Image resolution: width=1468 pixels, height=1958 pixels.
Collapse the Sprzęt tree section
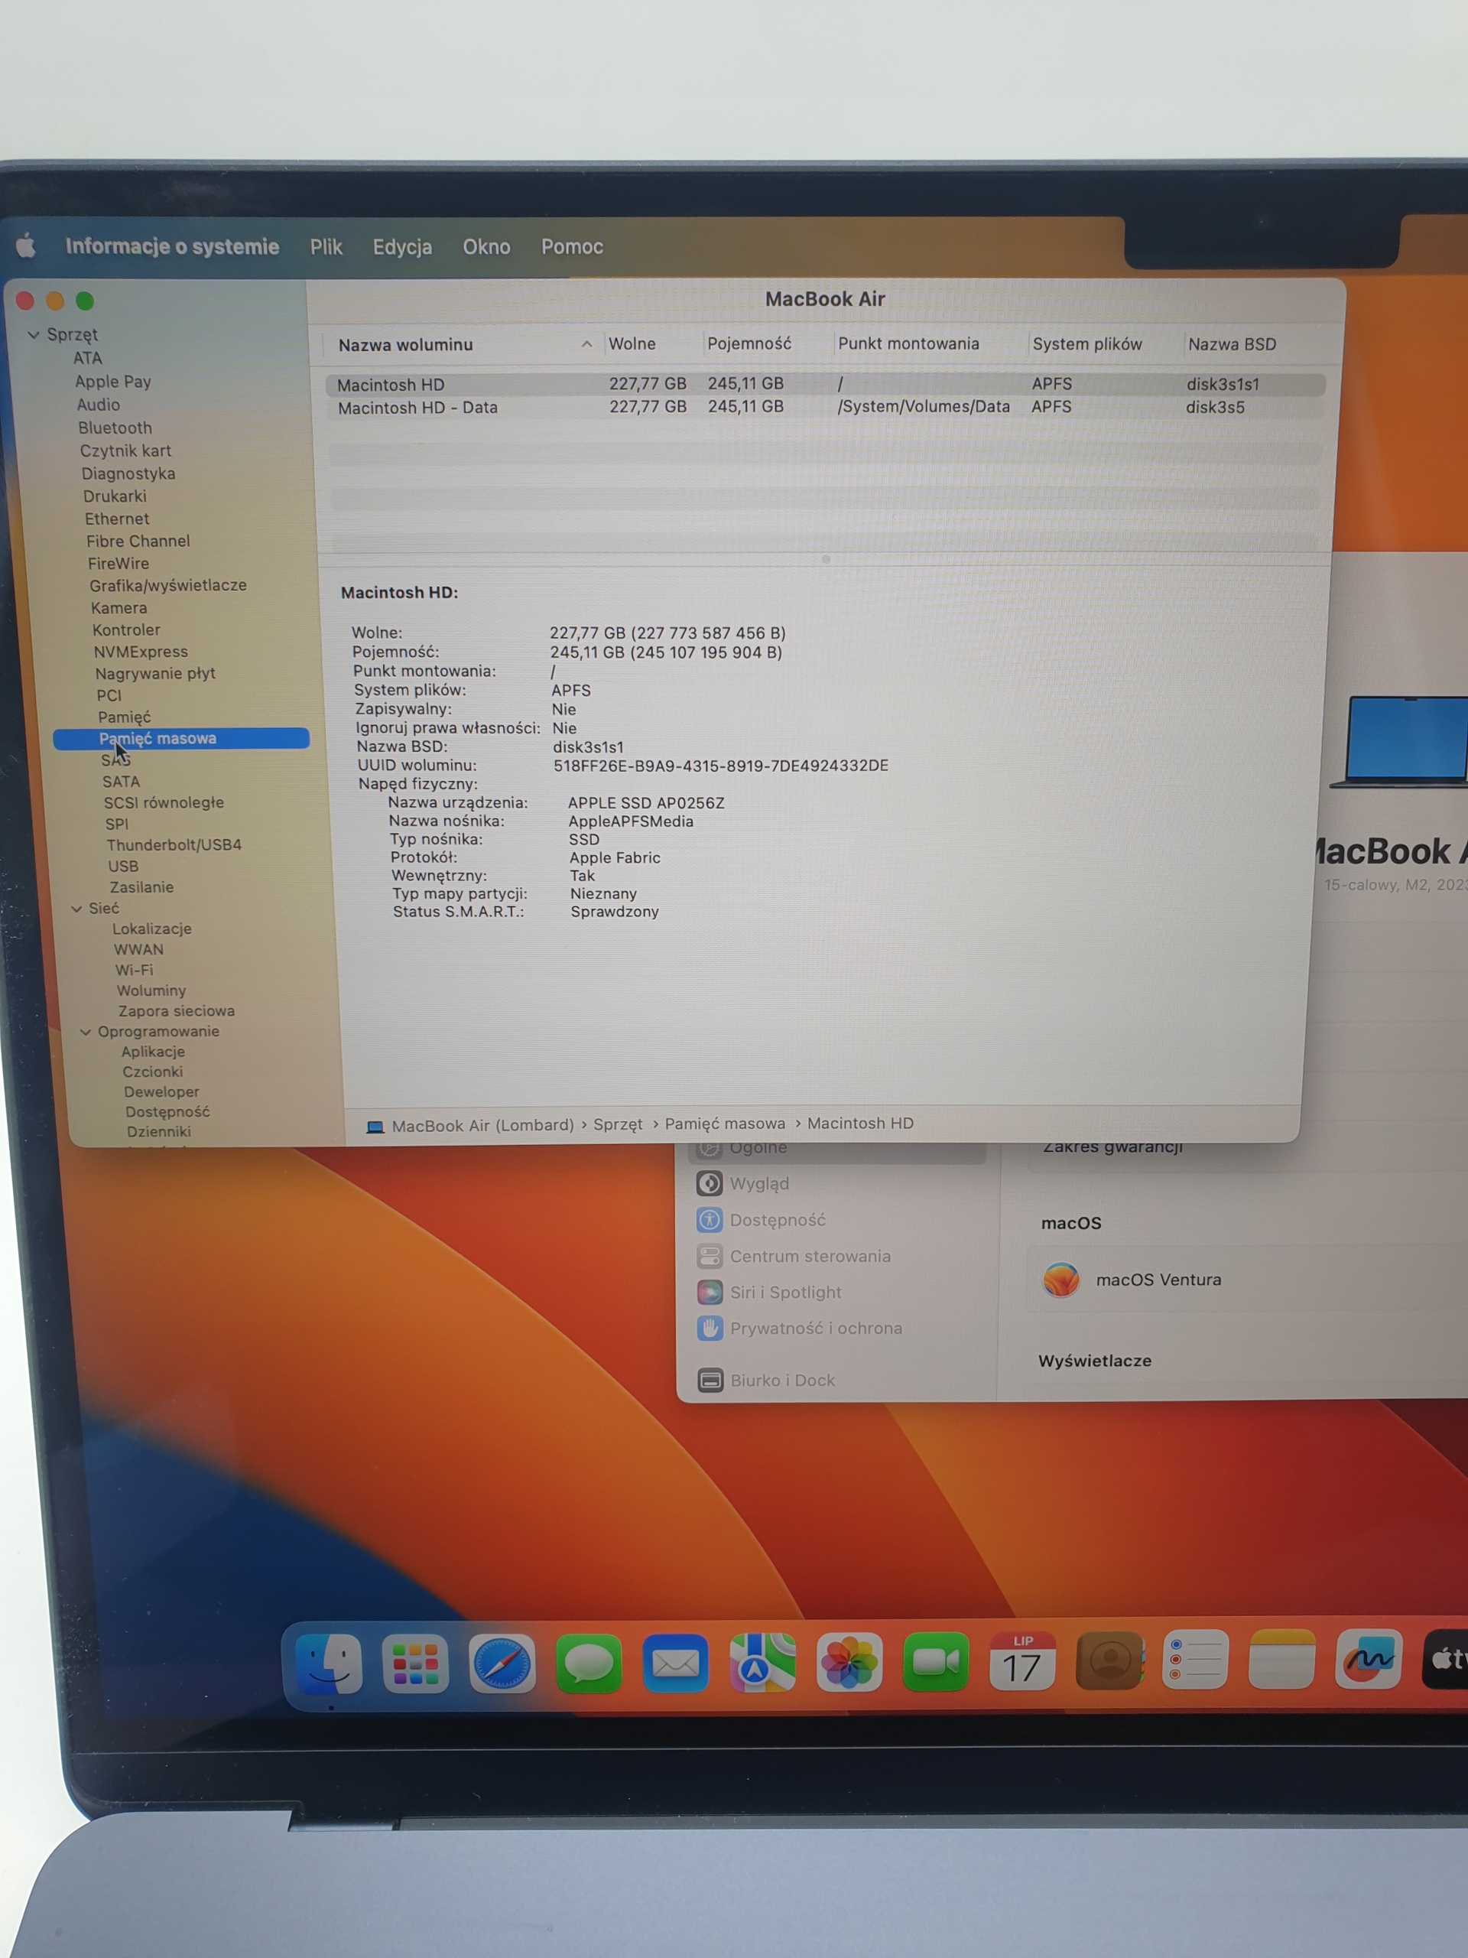(34, 334)
